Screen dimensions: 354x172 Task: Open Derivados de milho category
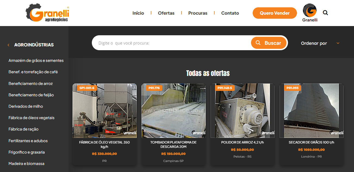(x=26, y=106)
